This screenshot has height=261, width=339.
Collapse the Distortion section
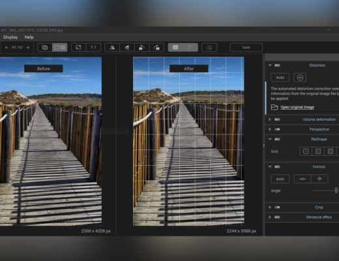pyautogui.click(x=270, y=65)
